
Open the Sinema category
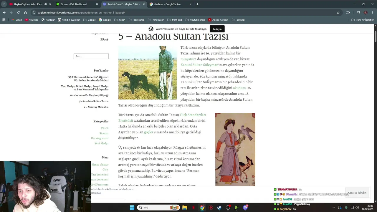[x=104, y=133]
